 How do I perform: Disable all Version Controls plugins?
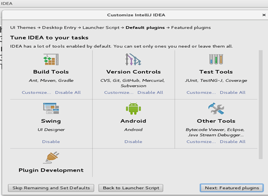click(150, 92)
